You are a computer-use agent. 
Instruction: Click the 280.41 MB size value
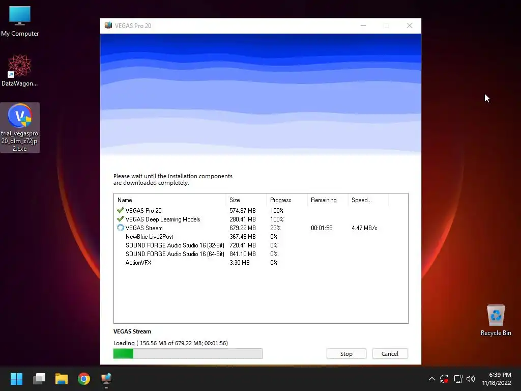pyautogui.click(x=243, y=219)
